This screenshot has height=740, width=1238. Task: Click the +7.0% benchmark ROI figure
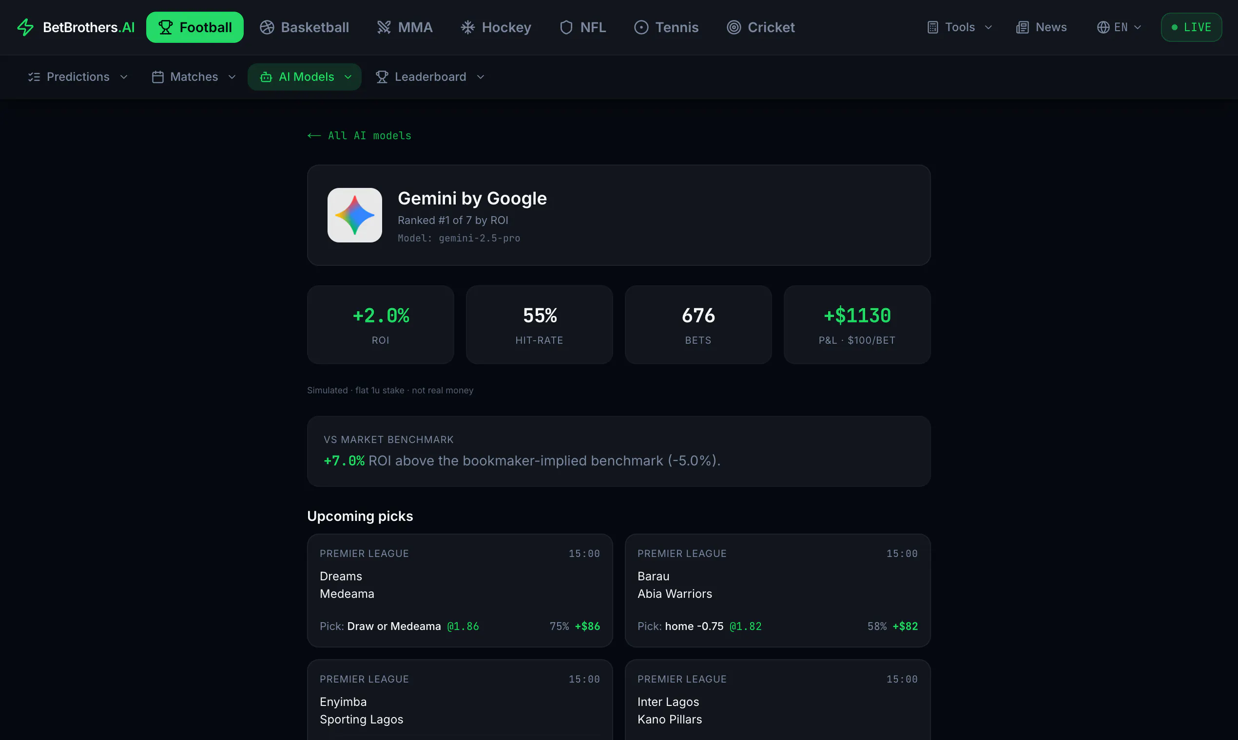point(344,461)
